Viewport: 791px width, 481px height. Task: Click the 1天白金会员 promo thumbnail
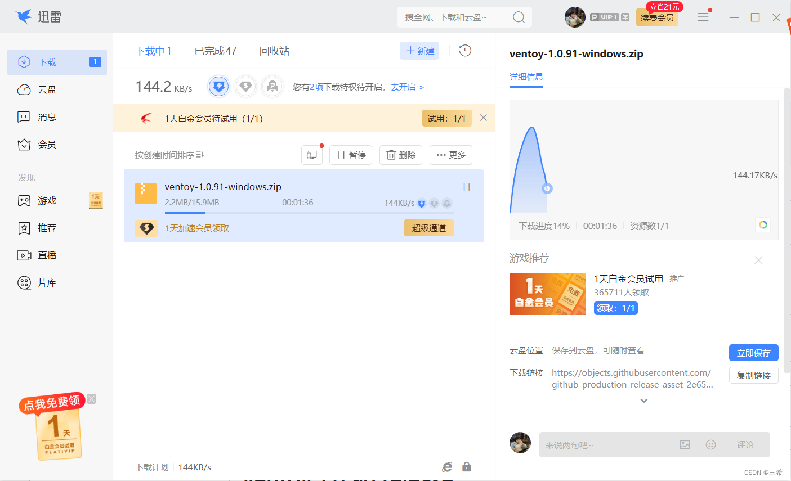(x=547, y=294)
